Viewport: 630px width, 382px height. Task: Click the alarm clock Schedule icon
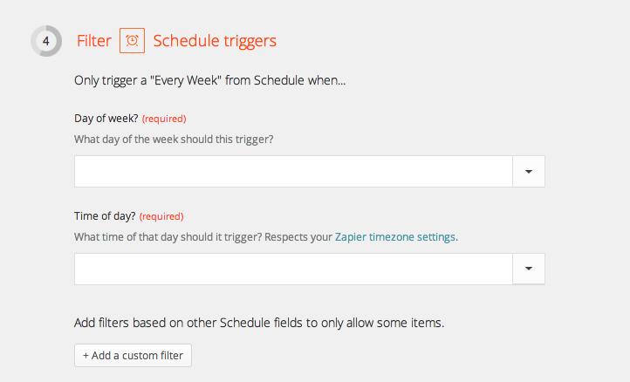(x=132, y=41)
